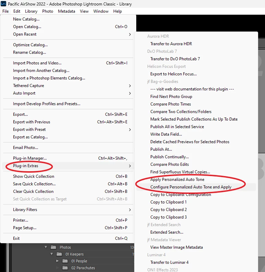Expand the 01 People folder
The width and height of the screenshot is (265, 272).
57,261
